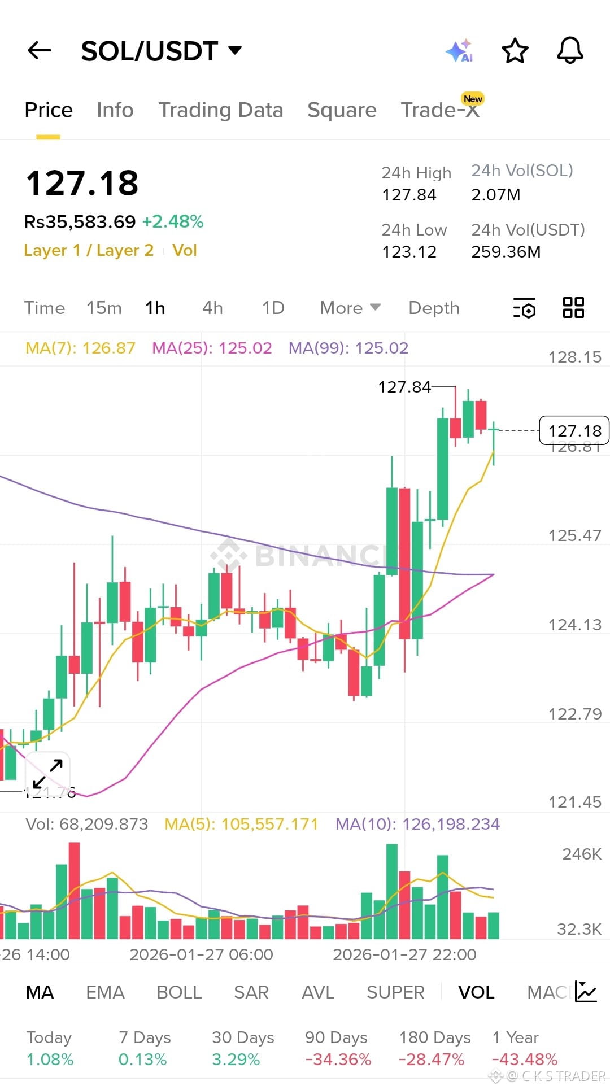The height and width of the screenshot is (1090, 610).
Task: Tap the Rs35,583.69 converted price
Action: (80, 221)
